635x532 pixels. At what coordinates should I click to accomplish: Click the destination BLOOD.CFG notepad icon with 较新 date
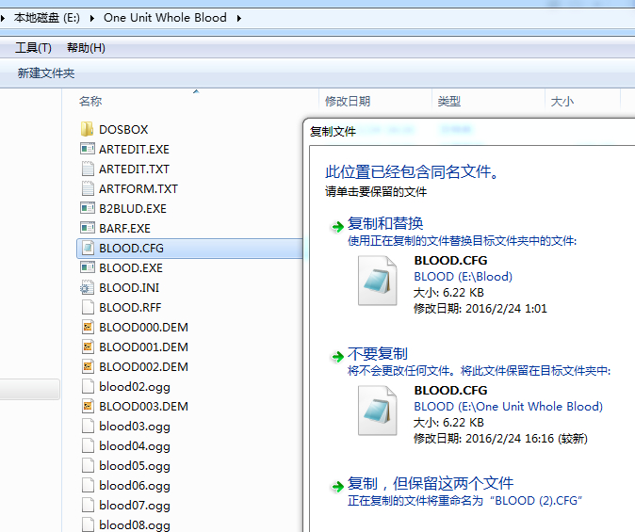[x=378, y=411]
